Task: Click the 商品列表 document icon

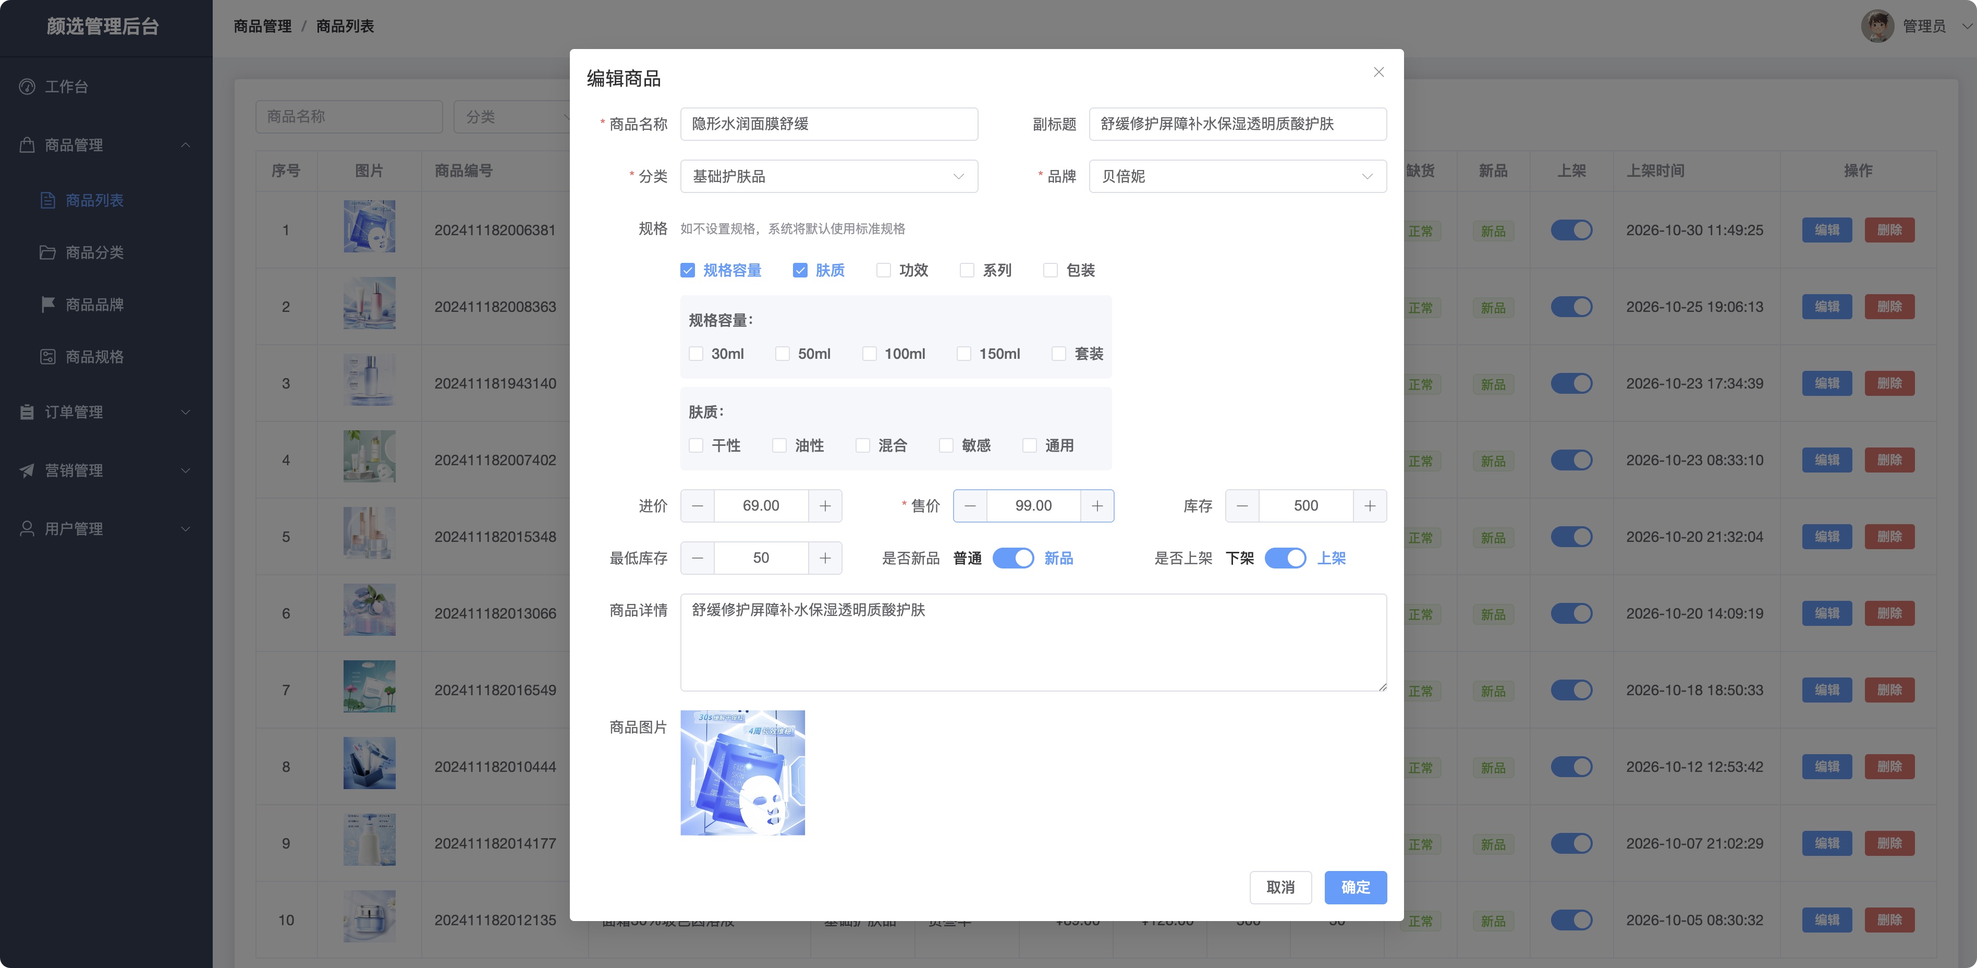Action: point(47,200)
